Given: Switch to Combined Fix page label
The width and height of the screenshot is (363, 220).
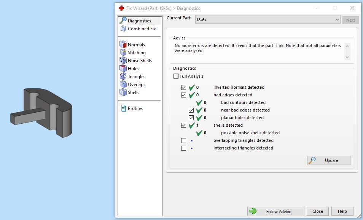Looking at the screenshot, I should pos(142,28).
